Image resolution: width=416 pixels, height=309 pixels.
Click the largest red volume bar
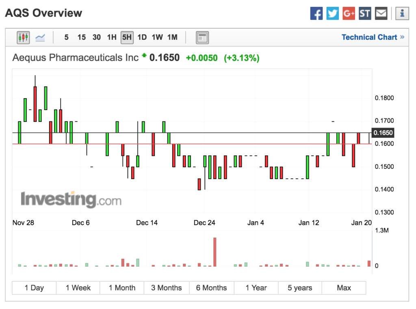tap(214, 252)
